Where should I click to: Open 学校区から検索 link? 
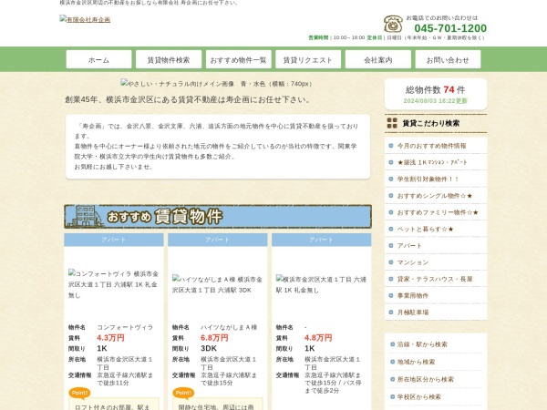coord(419,396)
